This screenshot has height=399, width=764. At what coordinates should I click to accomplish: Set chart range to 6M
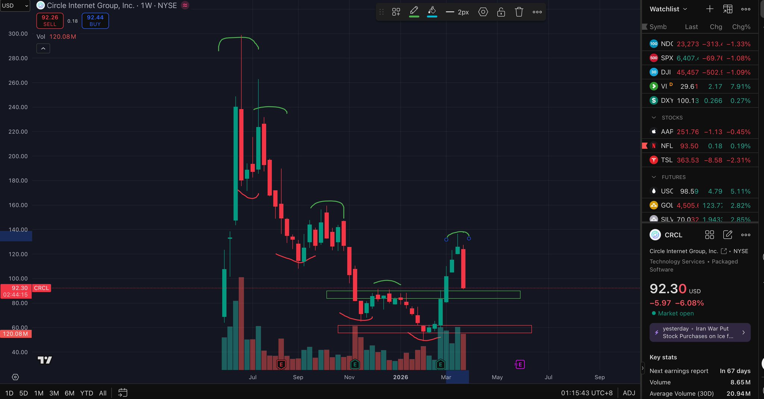(69, 393)
